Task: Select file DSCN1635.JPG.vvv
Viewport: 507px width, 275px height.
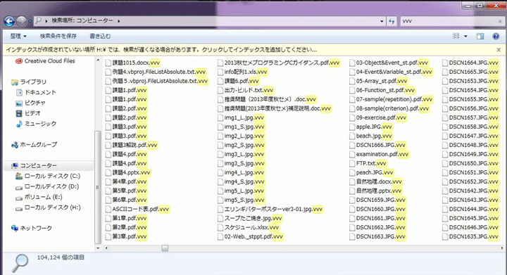Action: (x=470, y=236)
